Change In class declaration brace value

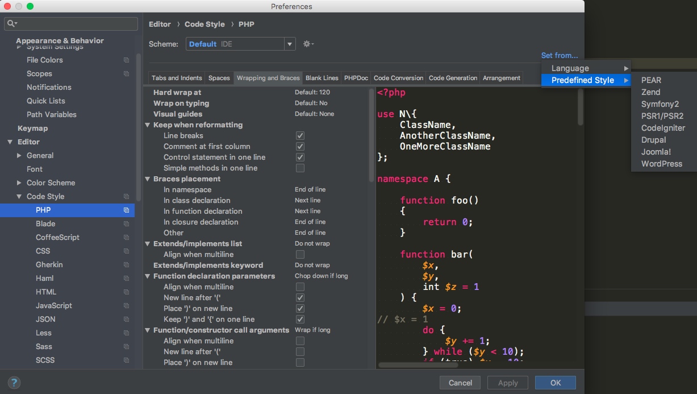[x=307, y=200]
